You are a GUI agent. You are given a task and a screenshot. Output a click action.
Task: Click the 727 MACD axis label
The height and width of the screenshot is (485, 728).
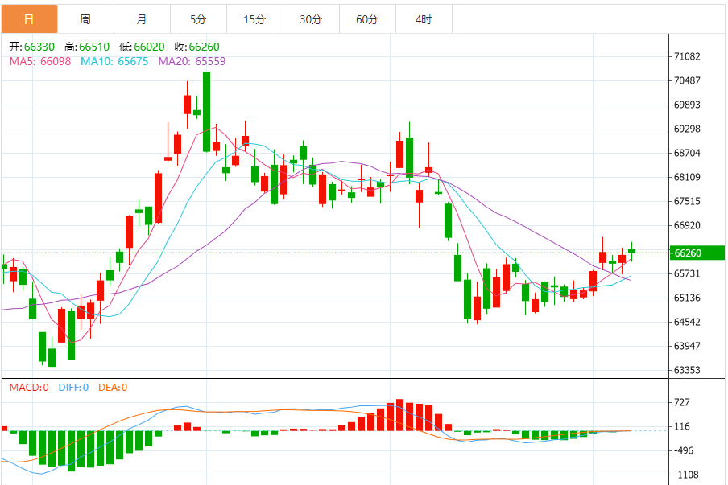coord(681,402)
